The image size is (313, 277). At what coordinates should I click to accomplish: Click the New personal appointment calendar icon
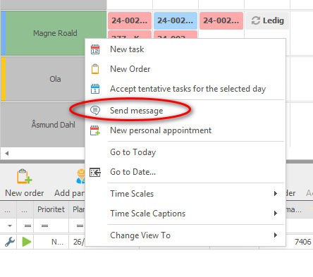pos(95,130)
